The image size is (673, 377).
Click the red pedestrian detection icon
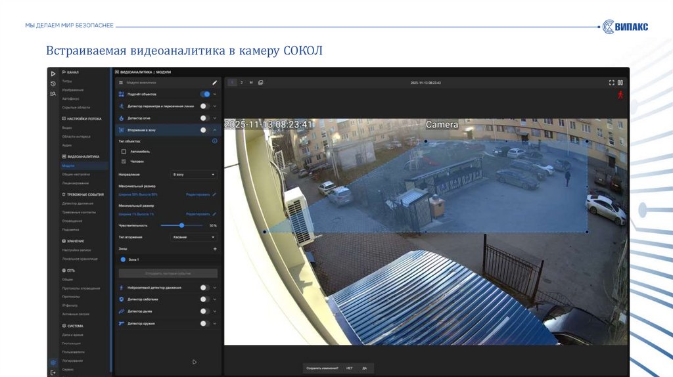tap(619, 95)
